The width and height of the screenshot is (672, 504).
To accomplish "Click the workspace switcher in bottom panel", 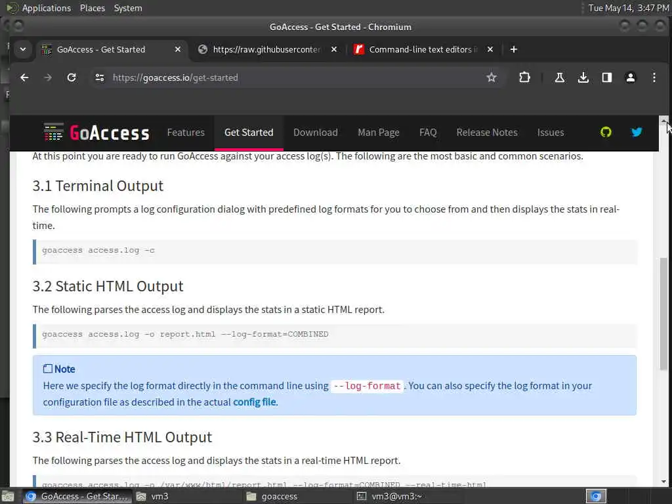I will pos(596,496).
